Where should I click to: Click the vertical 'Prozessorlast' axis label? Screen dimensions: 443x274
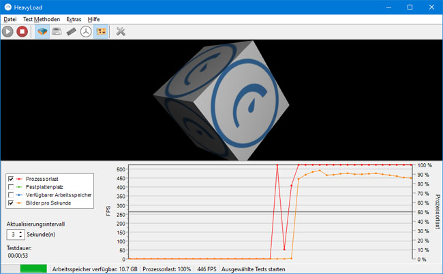point(438,211)
